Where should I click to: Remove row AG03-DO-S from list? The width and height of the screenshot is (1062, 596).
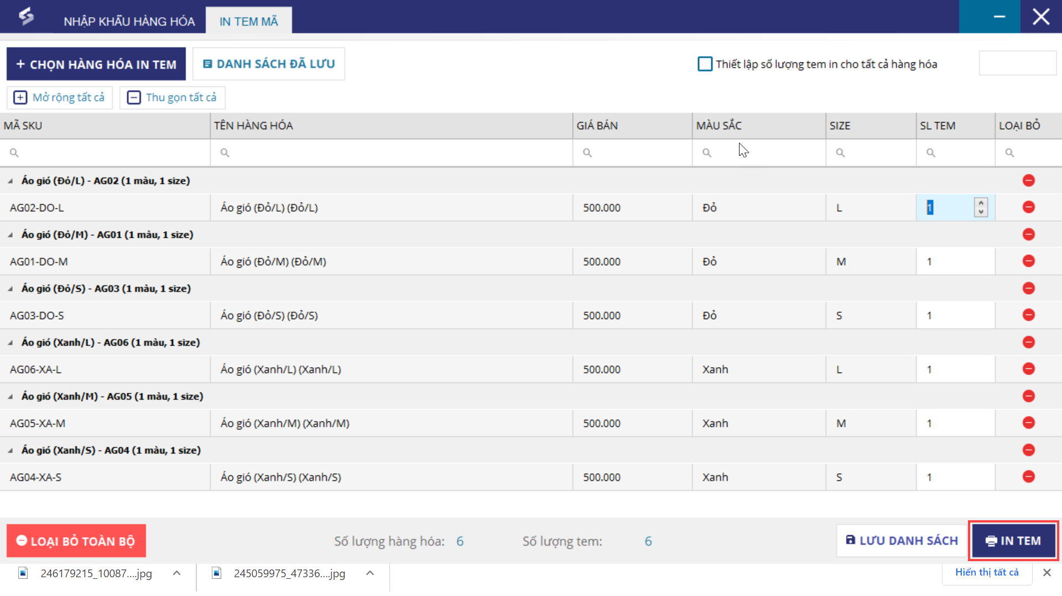[x=1028, y=315]
